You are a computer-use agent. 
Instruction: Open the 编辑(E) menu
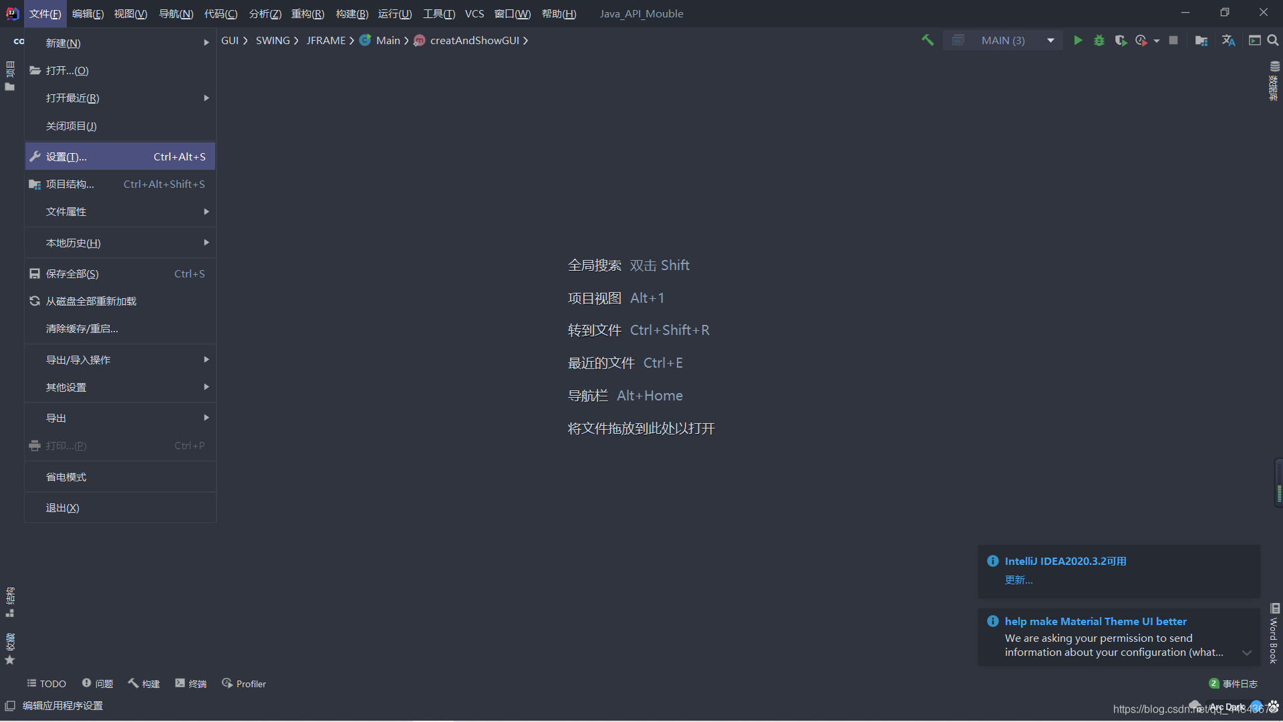click(x=88, y=13)
